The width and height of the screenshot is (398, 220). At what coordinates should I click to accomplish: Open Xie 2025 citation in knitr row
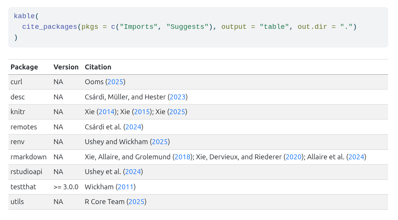(177, 112)
